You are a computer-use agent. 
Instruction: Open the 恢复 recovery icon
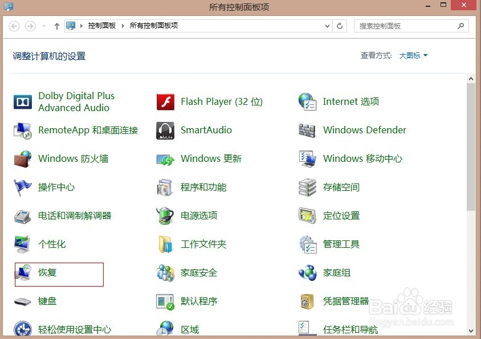[x=23, y=272]
